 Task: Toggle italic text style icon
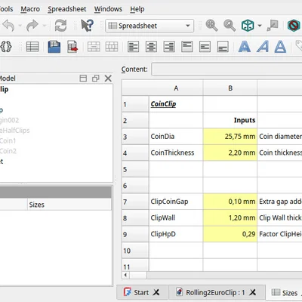click(263, 47)
